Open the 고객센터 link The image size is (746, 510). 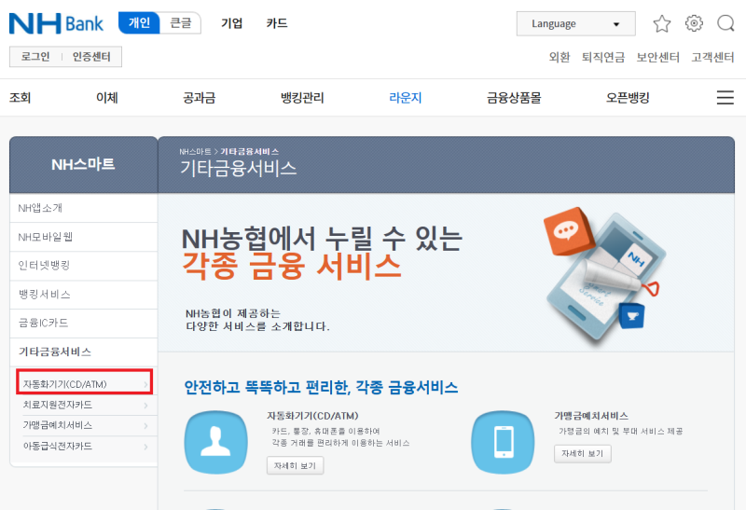[712, 57]
